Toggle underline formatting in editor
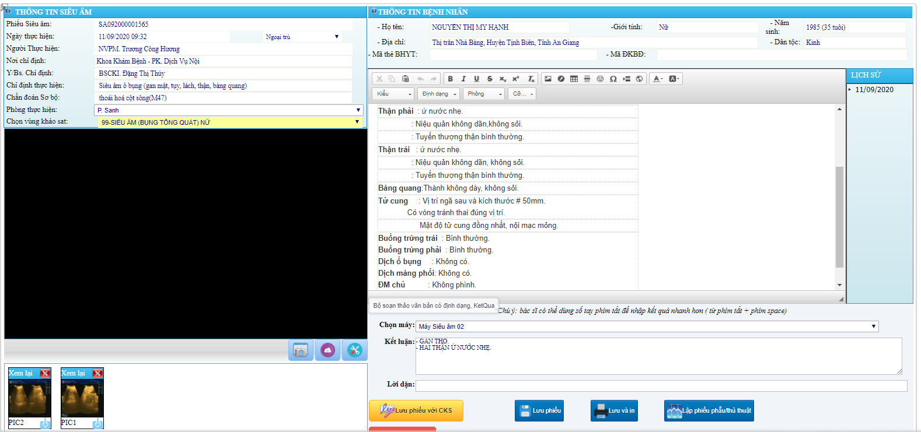Screen dimensions: 921x432 476,79
